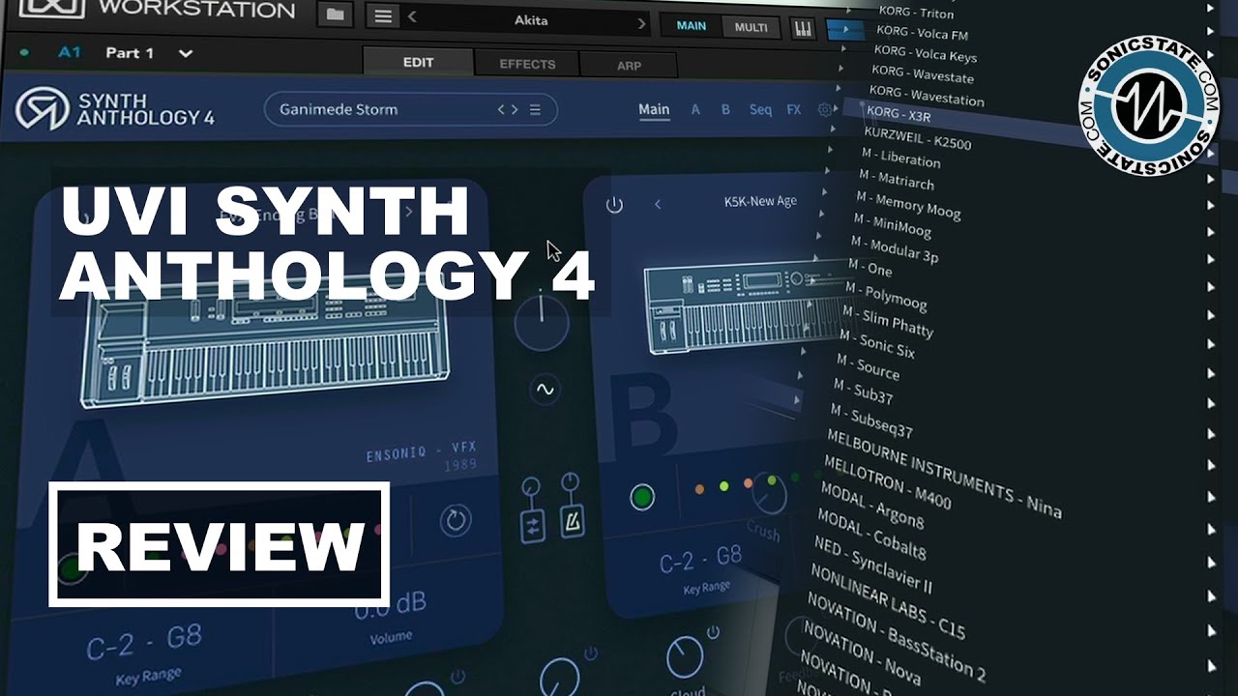Image resolution: width=1238 pixels, height=696 pixels.
Task: Select previous layer B sound arrow
Action: (x=658, y=204)
